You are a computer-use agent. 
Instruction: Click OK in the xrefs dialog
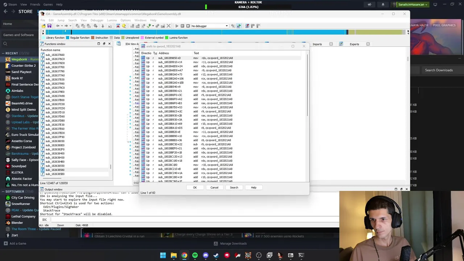coord(195,187)
